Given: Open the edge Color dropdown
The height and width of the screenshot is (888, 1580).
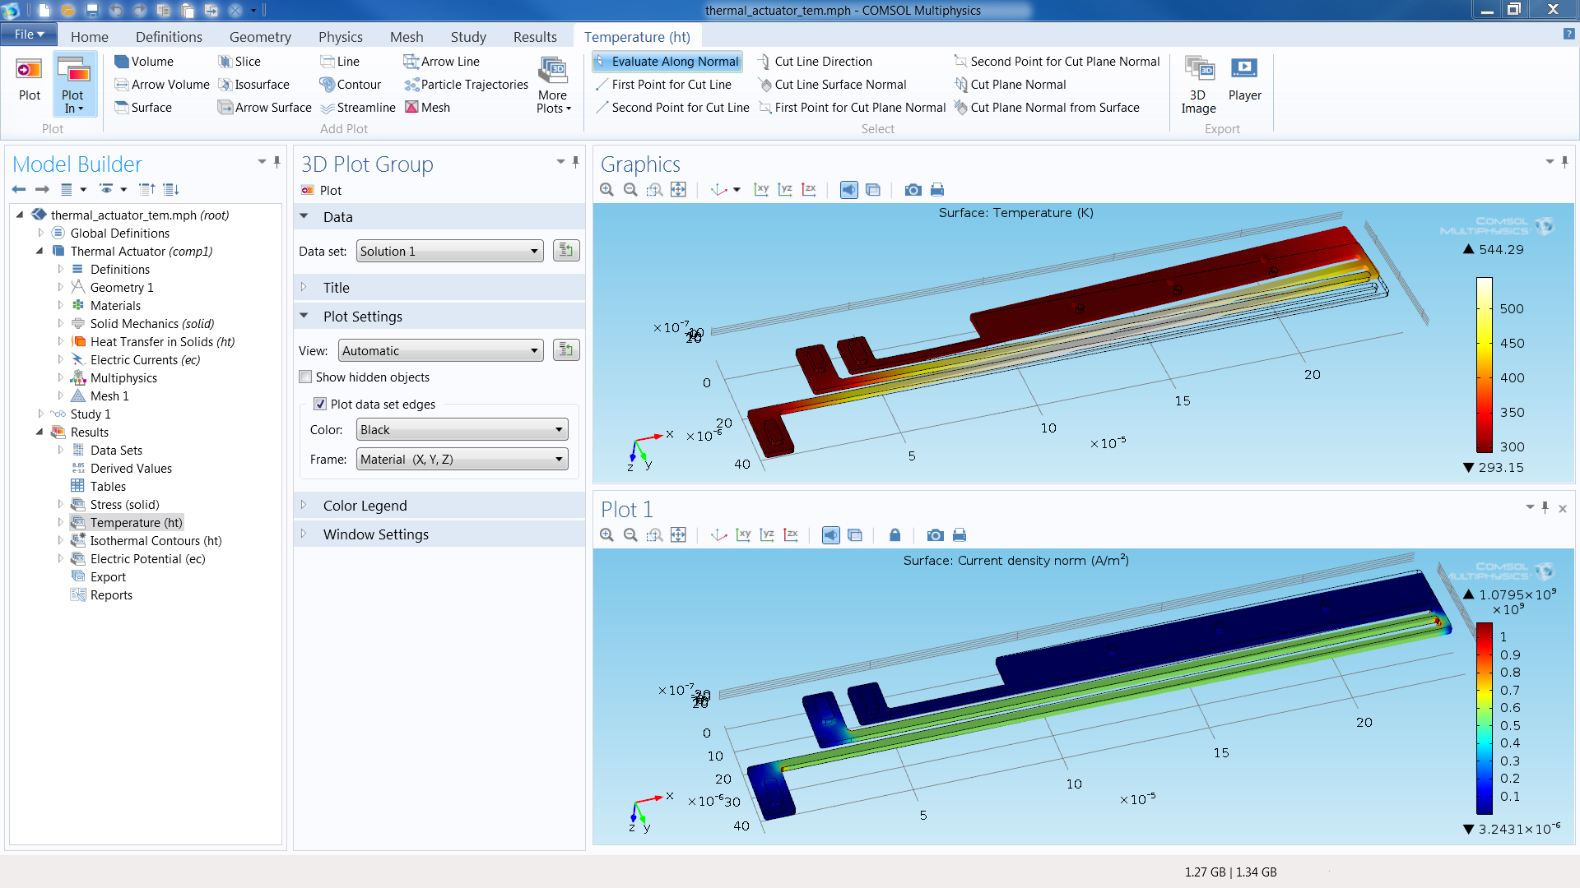Looking at the screenshot, I should pyautogui.click(x=462, y=430).
